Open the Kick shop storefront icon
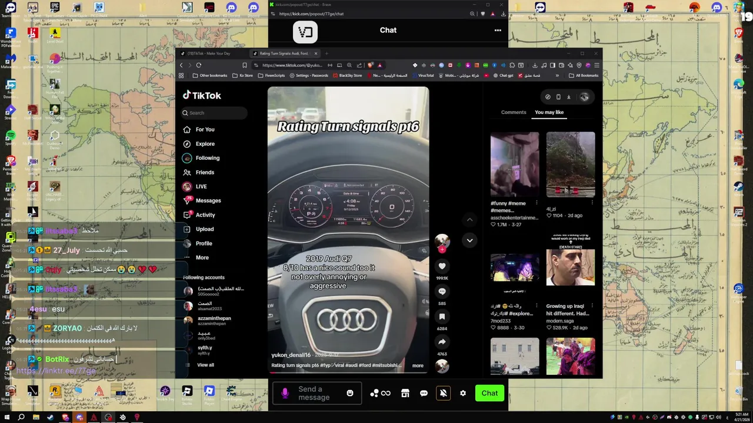This screenshot has height=423, width=753. [405, 393]
